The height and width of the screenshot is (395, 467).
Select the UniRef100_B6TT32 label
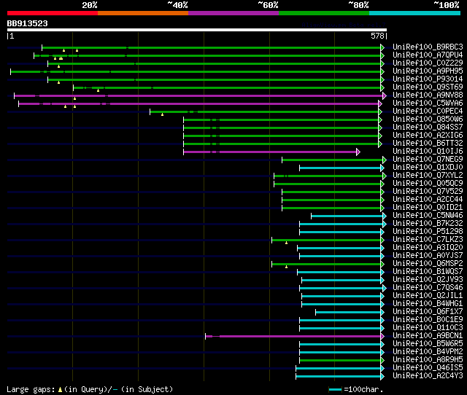428,144
